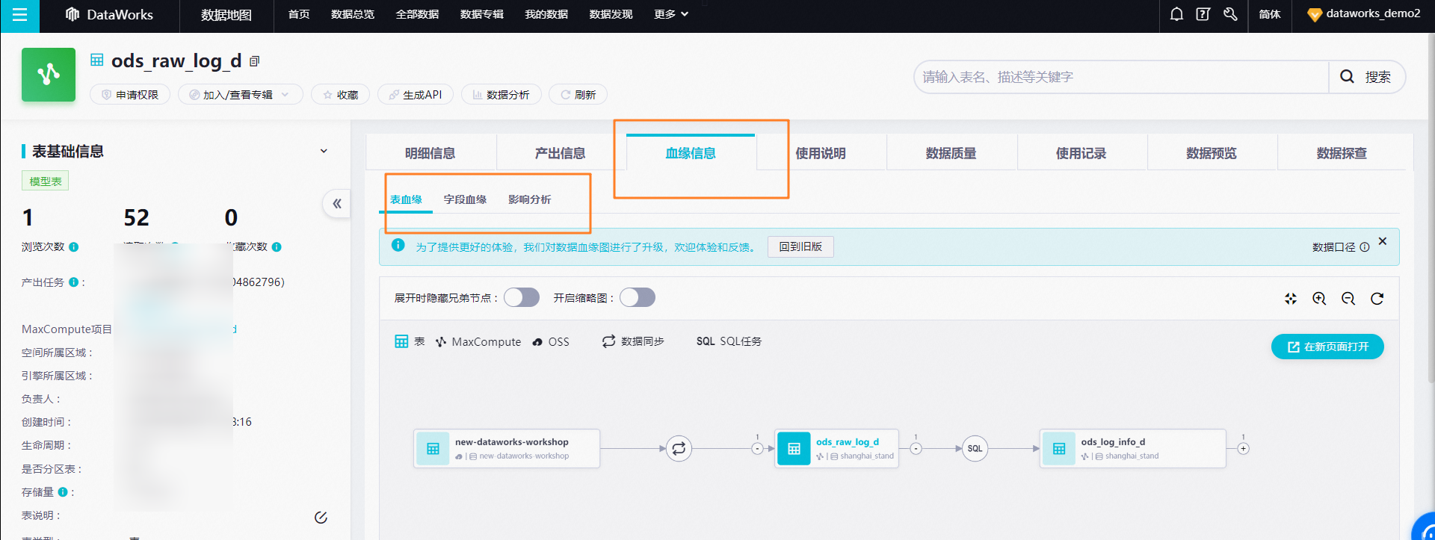Click the 回到旧版 button
The height and width of the screenshot is (540, 1435).
pyautogui.click(x=800, y=246)
